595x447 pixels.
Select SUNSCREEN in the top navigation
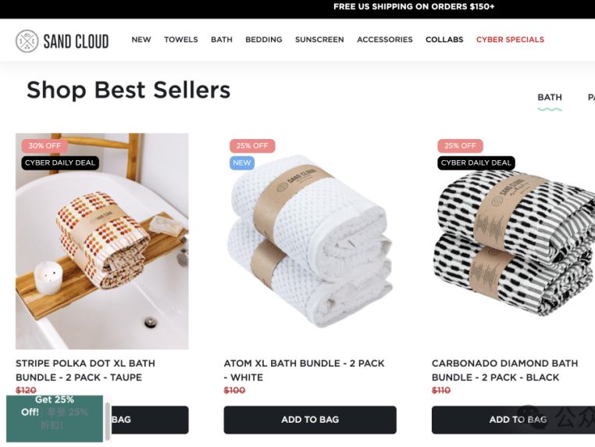pyautogui.click(x=319, y=40)
